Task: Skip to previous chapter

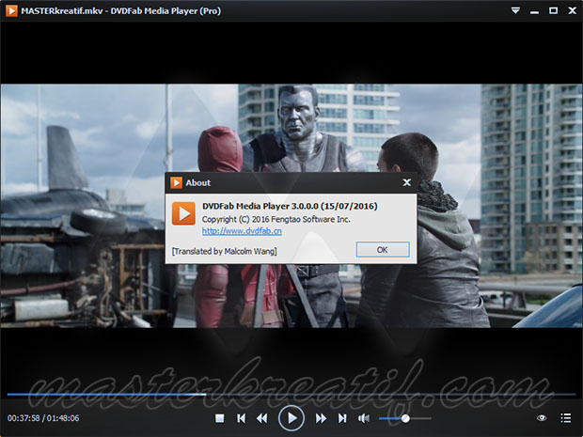Action: point(241,418)
